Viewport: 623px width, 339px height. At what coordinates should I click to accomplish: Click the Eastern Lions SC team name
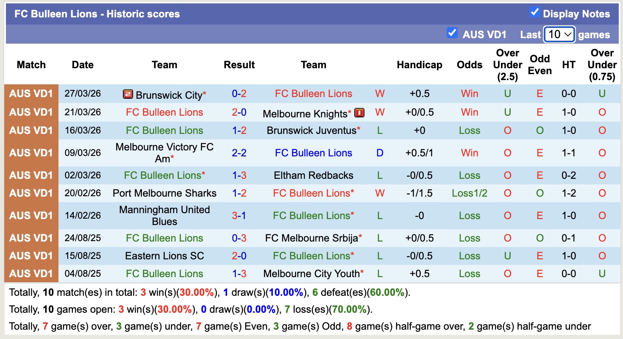pyautogui.click(x=164, y=256)
